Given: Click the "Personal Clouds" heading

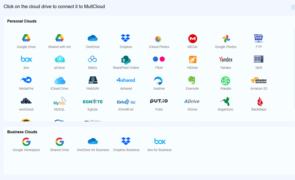Looking at the screenshot, I should click(22, 21).
